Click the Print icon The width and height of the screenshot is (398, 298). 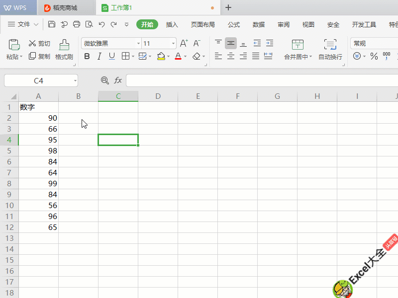[x=77, y=24]
